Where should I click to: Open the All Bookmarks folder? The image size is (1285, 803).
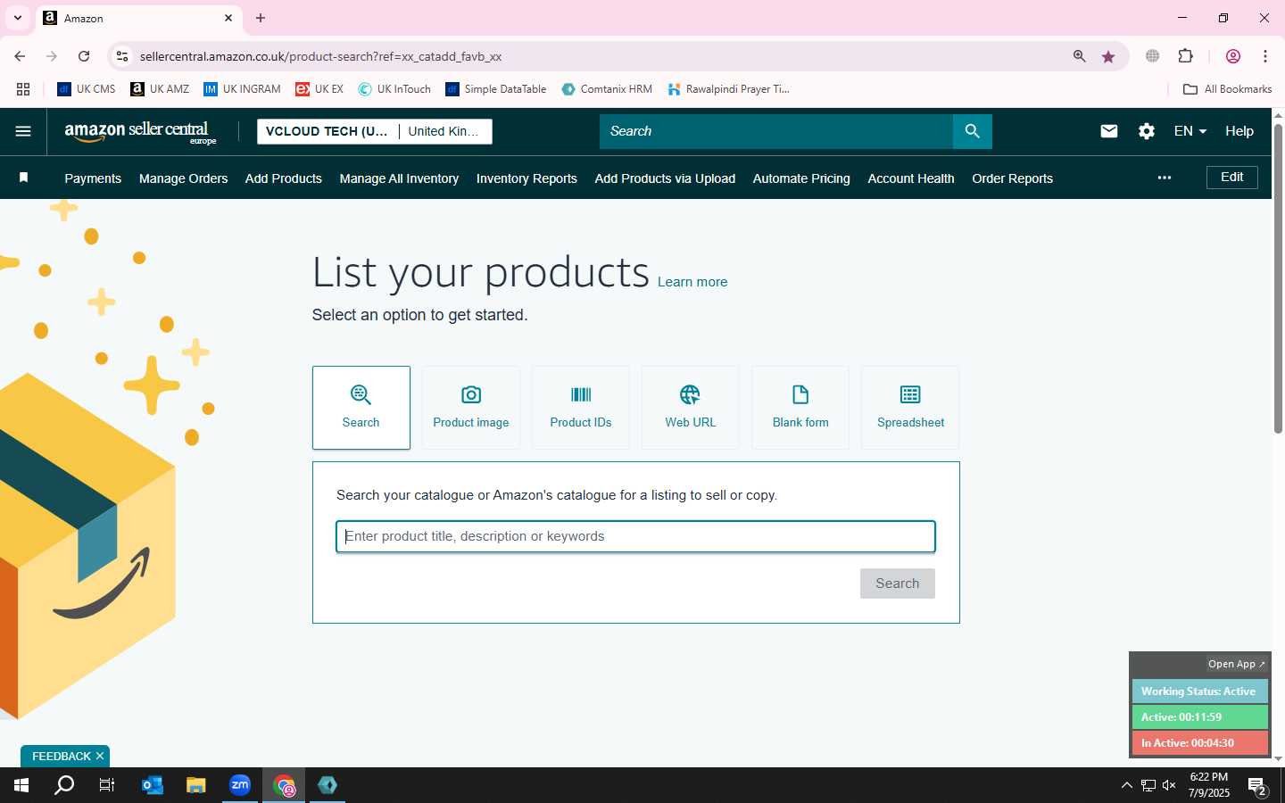click(1227, 89)
